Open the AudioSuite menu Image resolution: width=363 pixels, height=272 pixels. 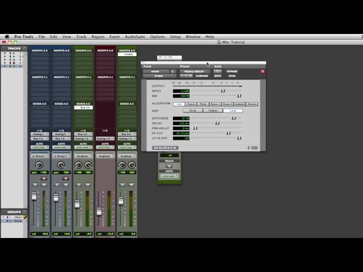click(135, 36)
